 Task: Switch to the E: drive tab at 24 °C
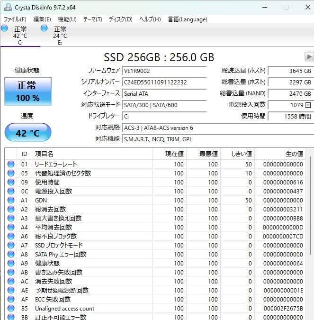click(x=60, y=35)
